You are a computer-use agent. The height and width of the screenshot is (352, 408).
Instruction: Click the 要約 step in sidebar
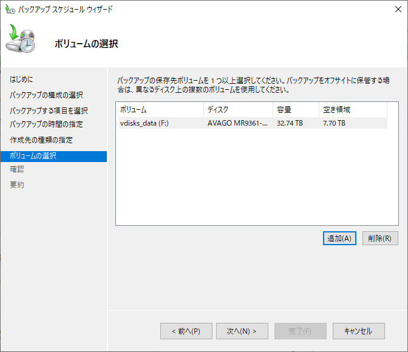(x=17, y=185)
